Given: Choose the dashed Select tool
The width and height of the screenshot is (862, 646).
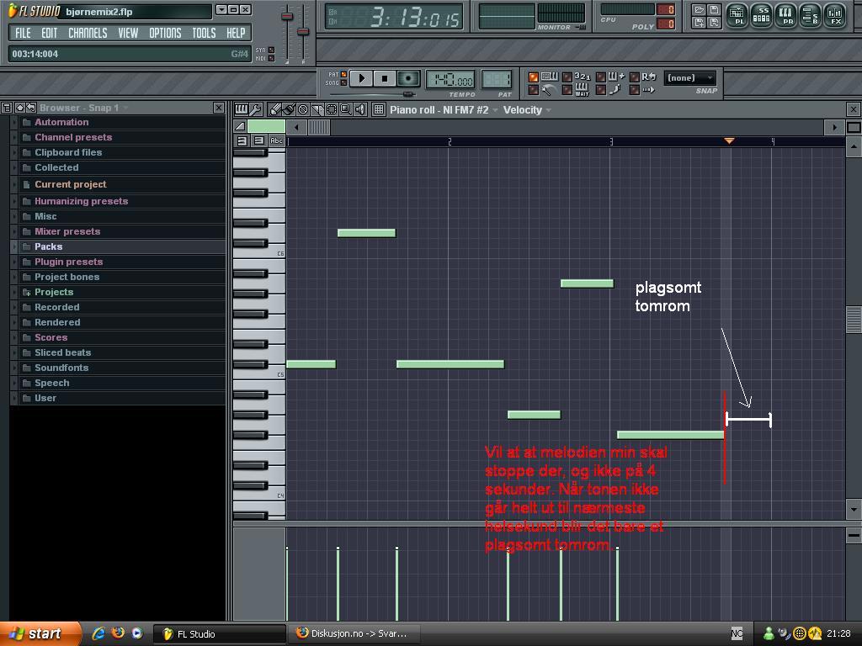Looking at the screenshot, I should (332, 110).
